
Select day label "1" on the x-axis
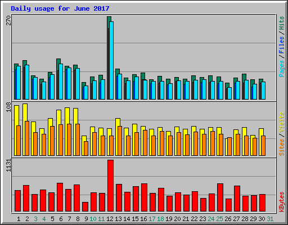pyautogui.click(x=19, y=219)
